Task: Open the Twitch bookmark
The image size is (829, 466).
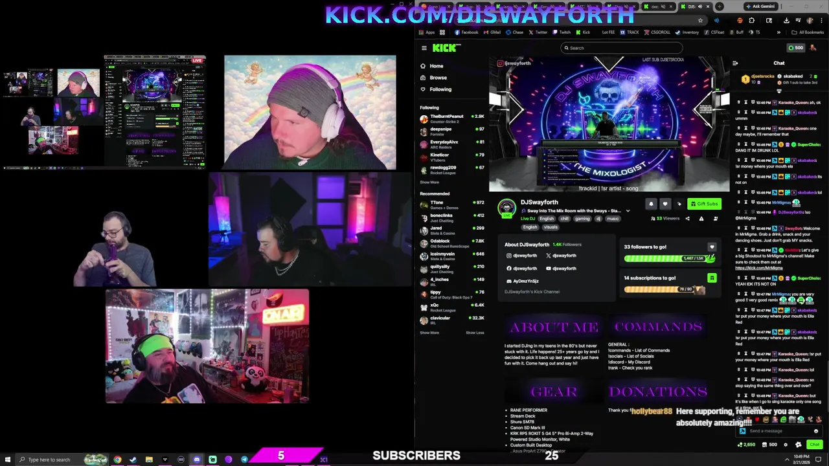Action: point(562,32)
